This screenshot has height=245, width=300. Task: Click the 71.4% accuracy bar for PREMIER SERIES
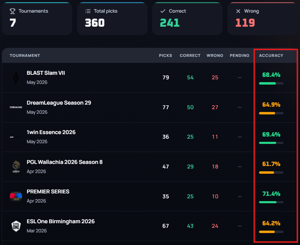(271, 202)
